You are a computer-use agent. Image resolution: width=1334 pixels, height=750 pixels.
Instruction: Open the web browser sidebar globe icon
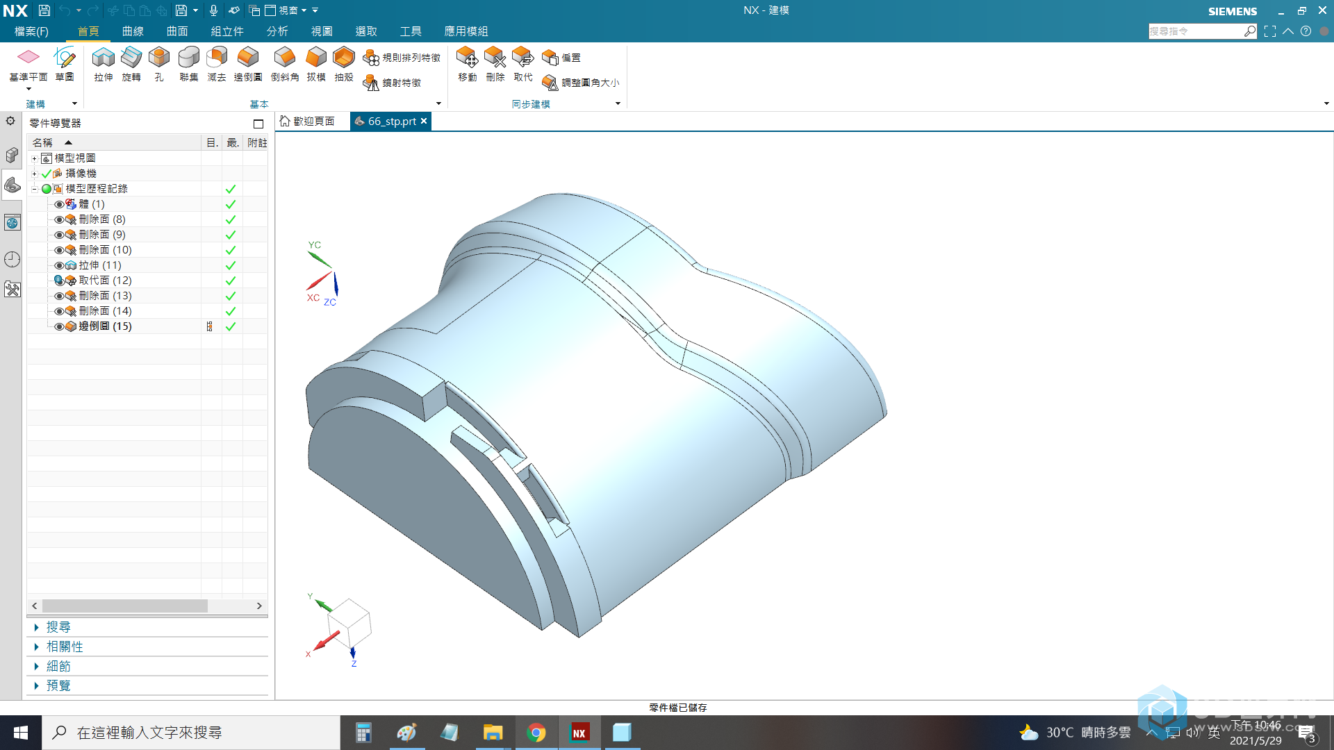tap(12, 223)
